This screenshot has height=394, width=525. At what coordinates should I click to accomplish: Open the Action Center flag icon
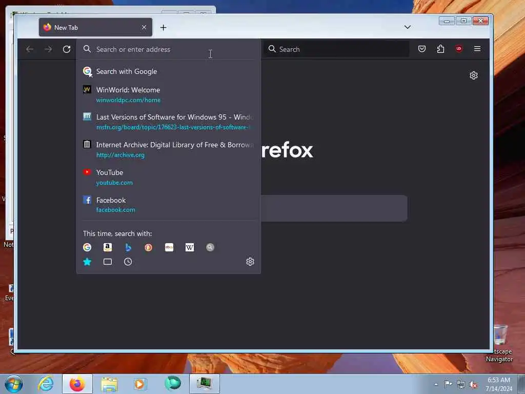click(x=448, y=384)
